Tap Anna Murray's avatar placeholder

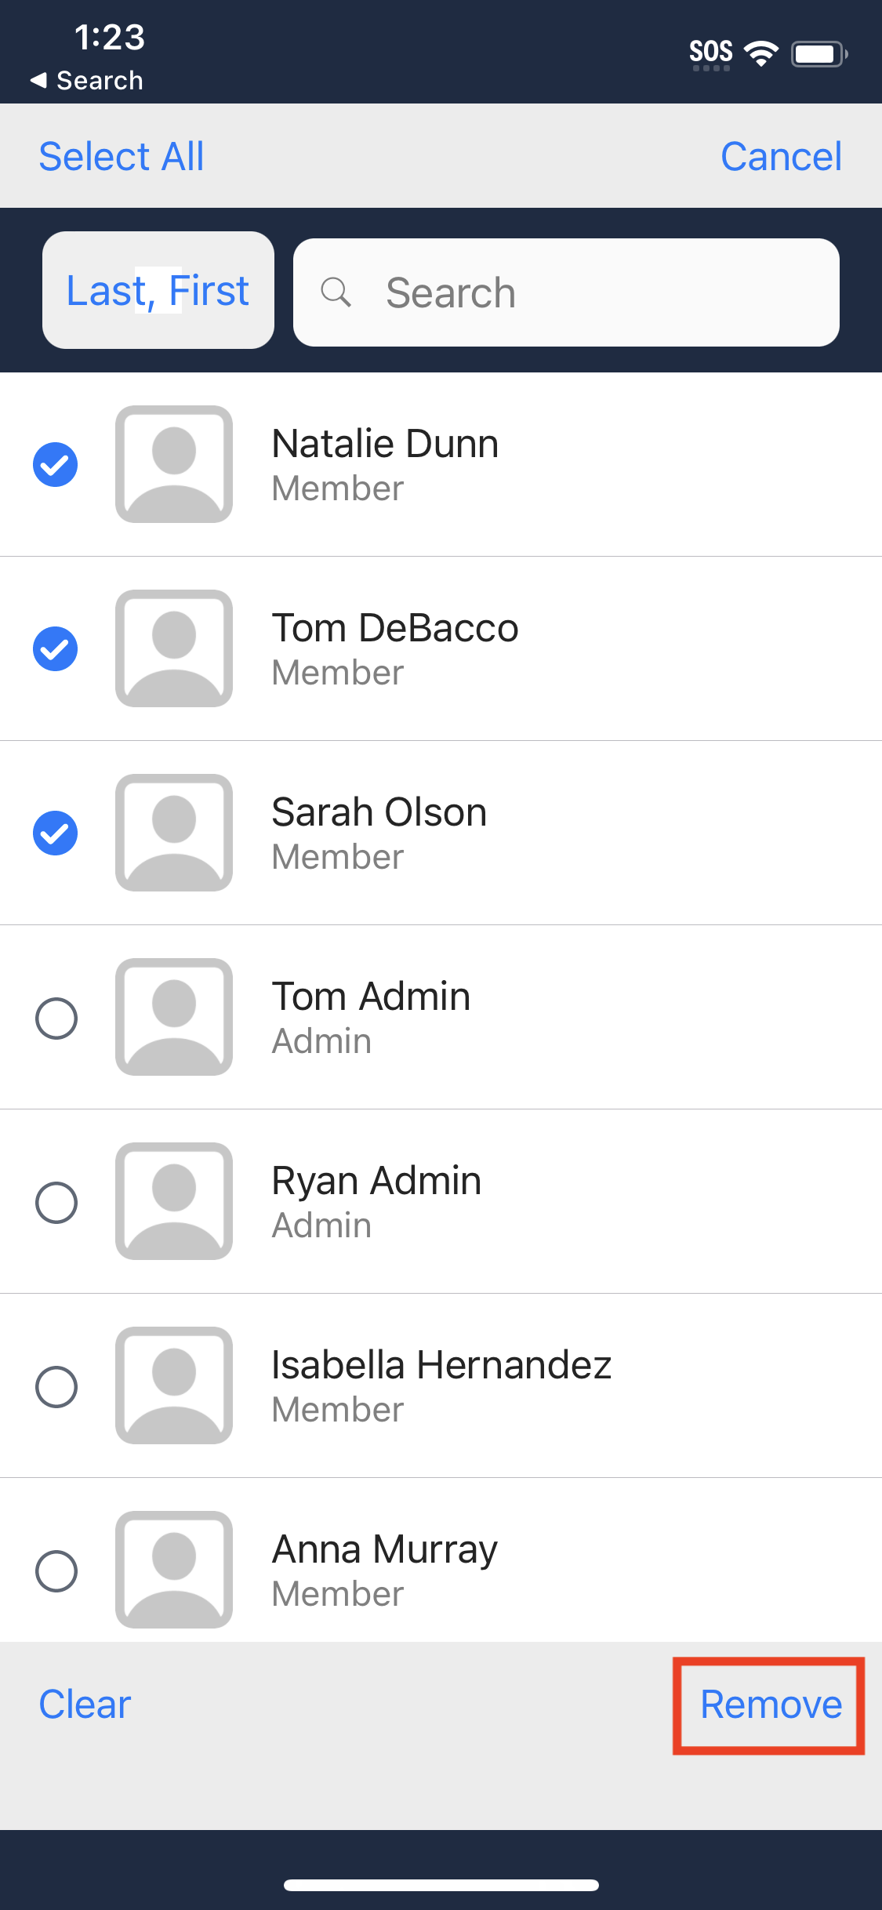pyautogui.click(x=174, y=1570)
